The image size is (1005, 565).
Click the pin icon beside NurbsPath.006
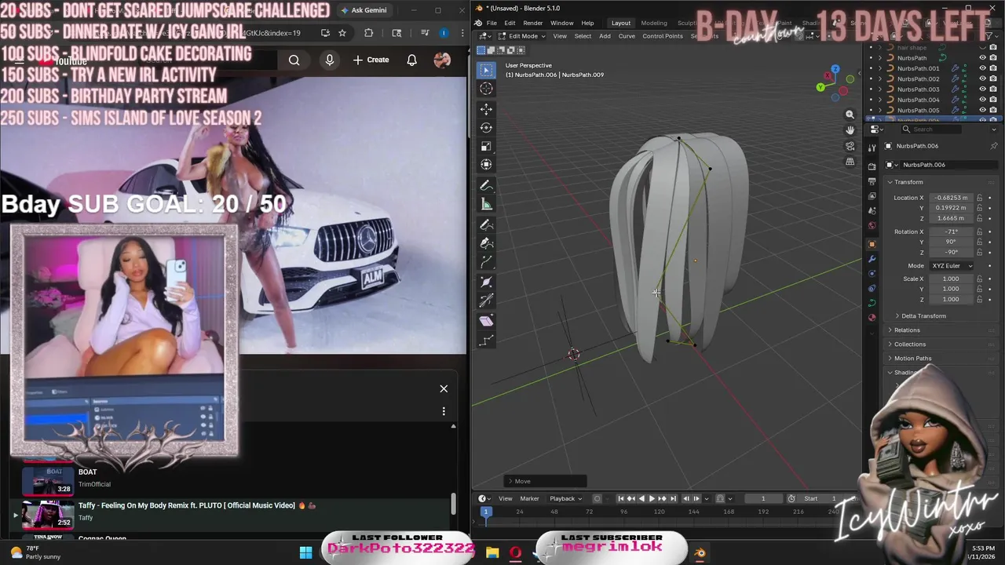(993, 146)
